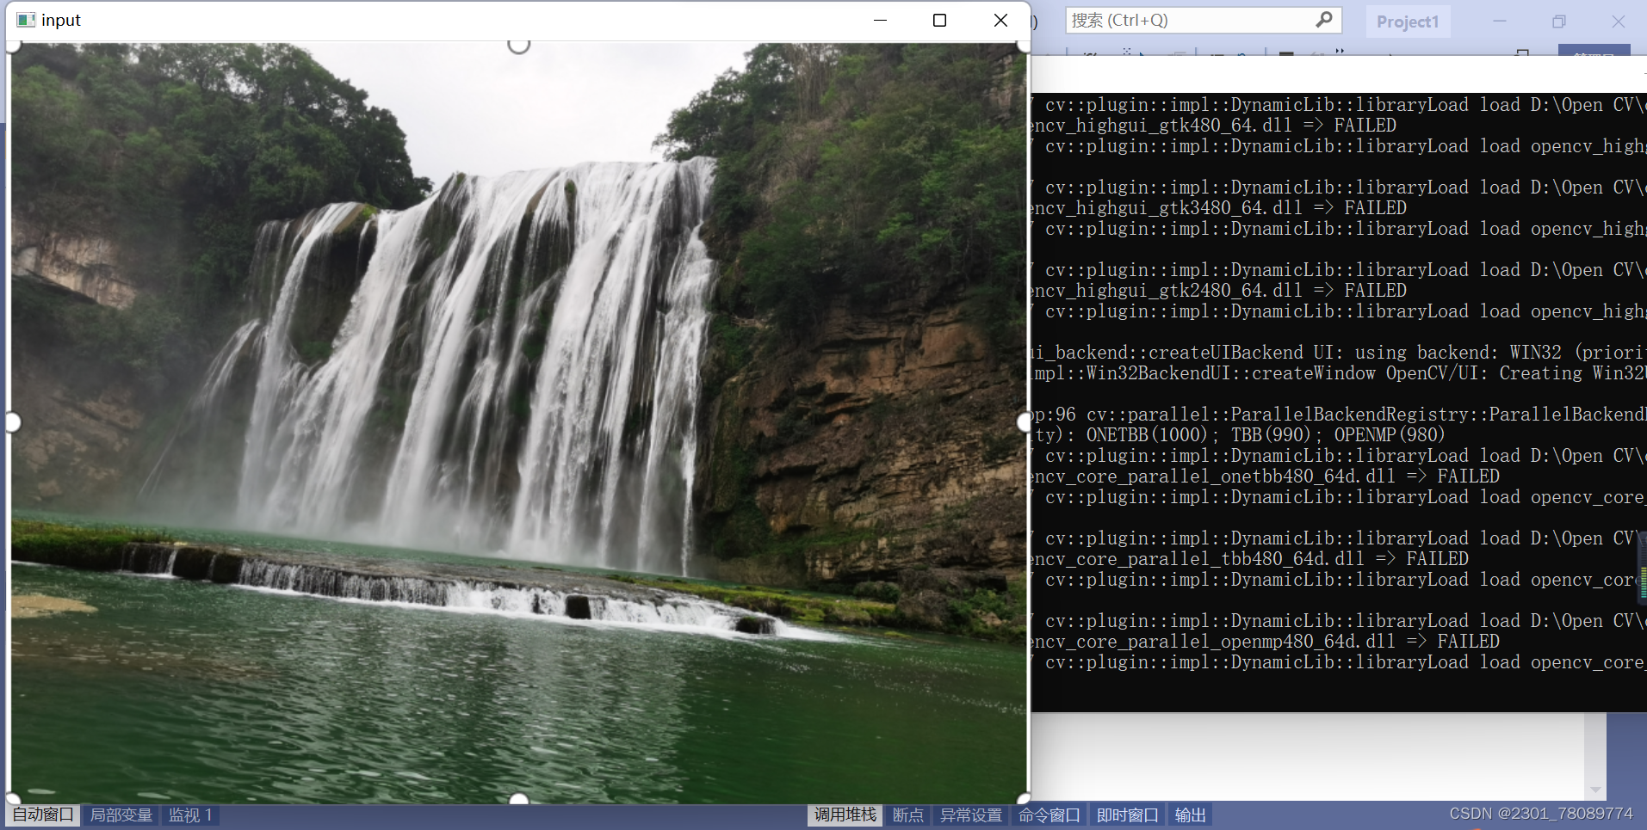Select the run arrow icon on the debug toolbar
This screenshot has width=1647, height=830.
(1142, 53)
